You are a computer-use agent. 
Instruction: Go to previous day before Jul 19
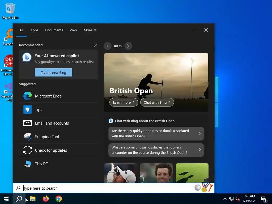pyautogui.click(x=108, y=46)
